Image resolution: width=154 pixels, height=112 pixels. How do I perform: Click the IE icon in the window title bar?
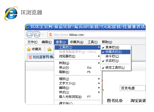coord(28,27)
